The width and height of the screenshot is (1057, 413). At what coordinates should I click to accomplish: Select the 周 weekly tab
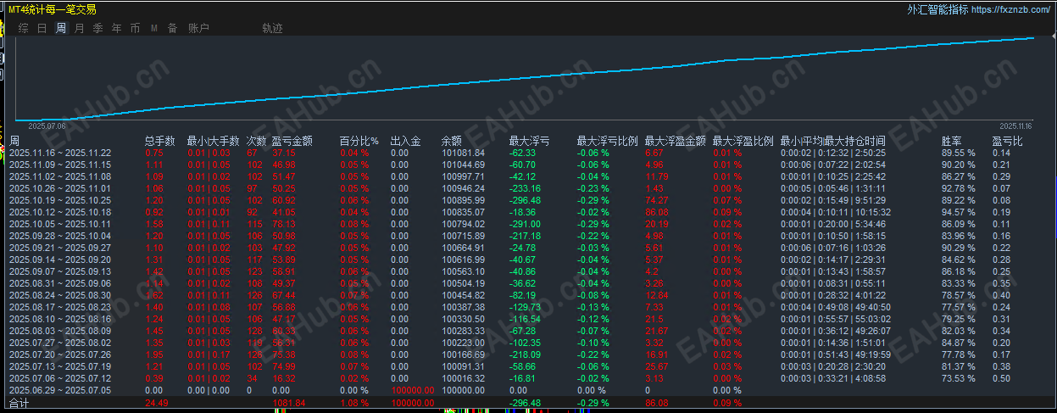coord(61,28)
